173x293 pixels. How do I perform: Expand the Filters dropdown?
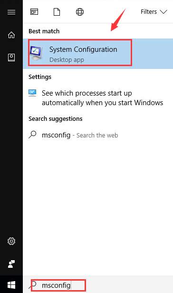click(154, 12)
